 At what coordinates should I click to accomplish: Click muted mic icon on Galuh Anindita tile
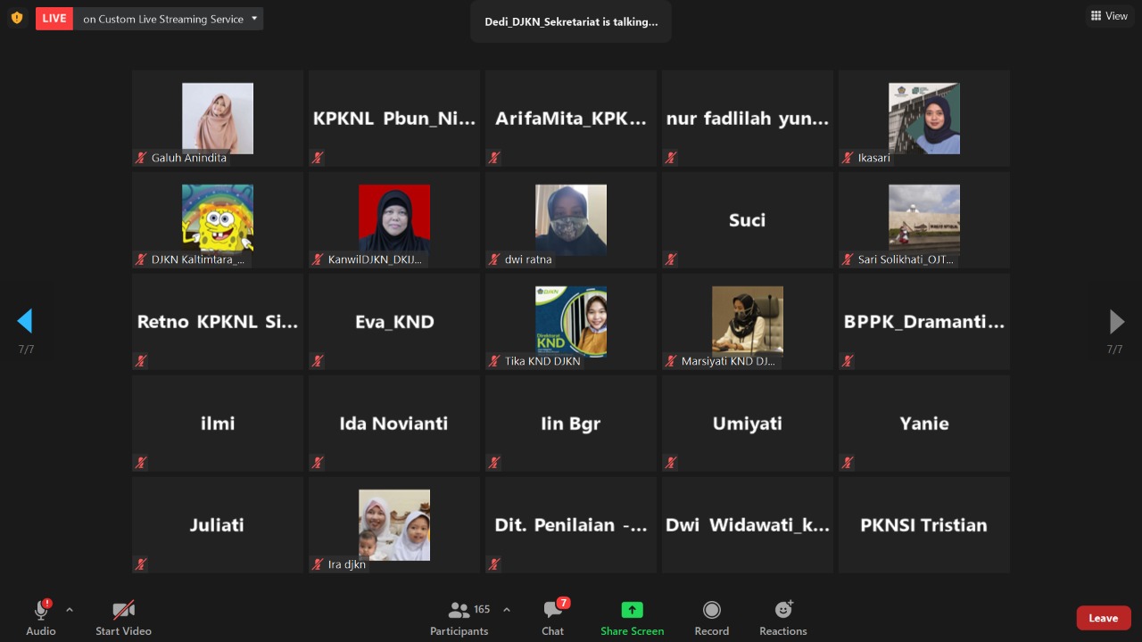coord(141,158)
